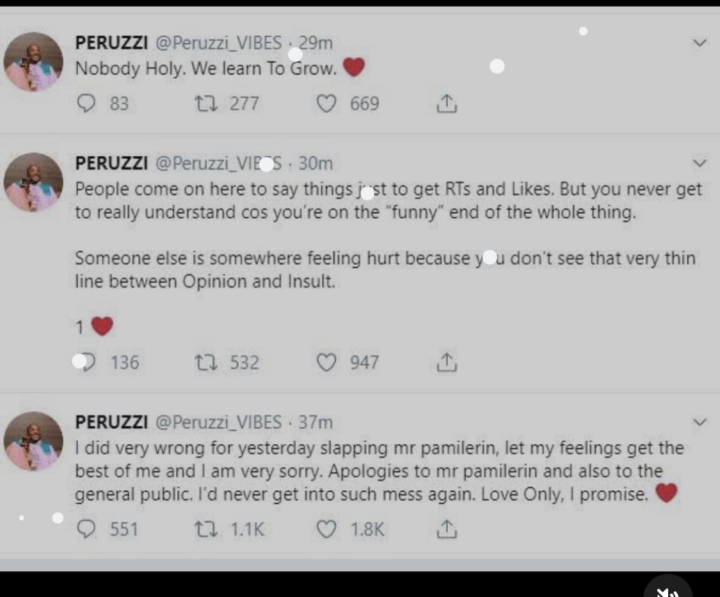Like the apology tweet with 1.8K likes
Image resolution: width=720 pixels, height=597 pixels.
tap(327, 529)
